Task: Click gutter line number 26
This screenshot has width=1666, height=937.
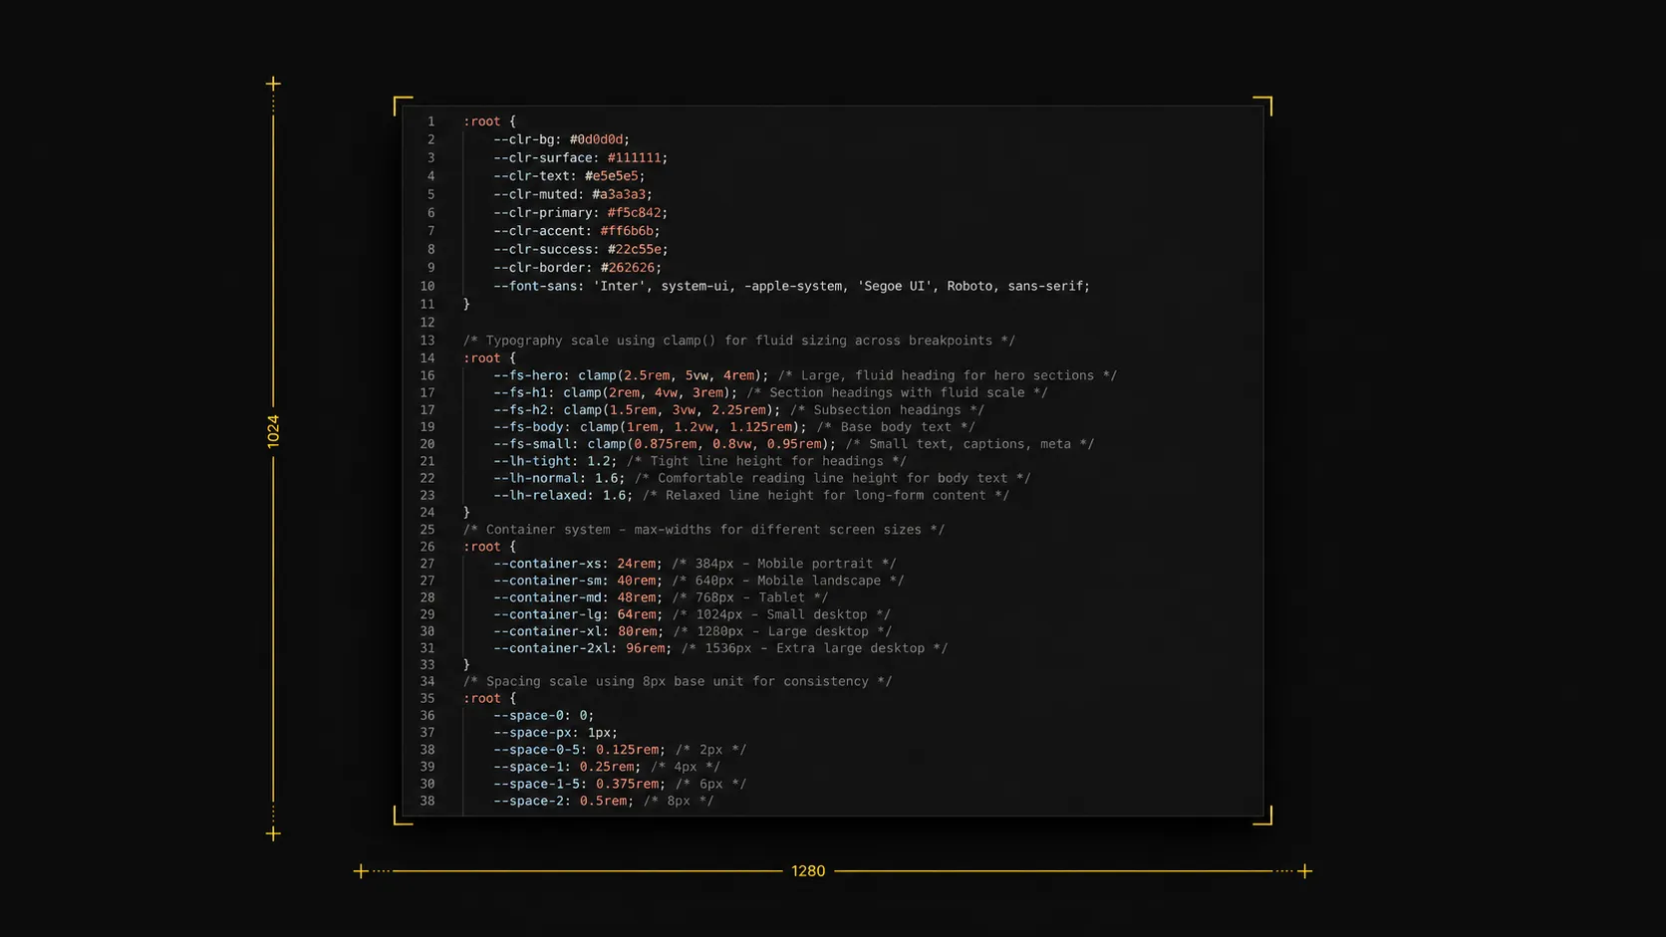Action: [426, 547]
